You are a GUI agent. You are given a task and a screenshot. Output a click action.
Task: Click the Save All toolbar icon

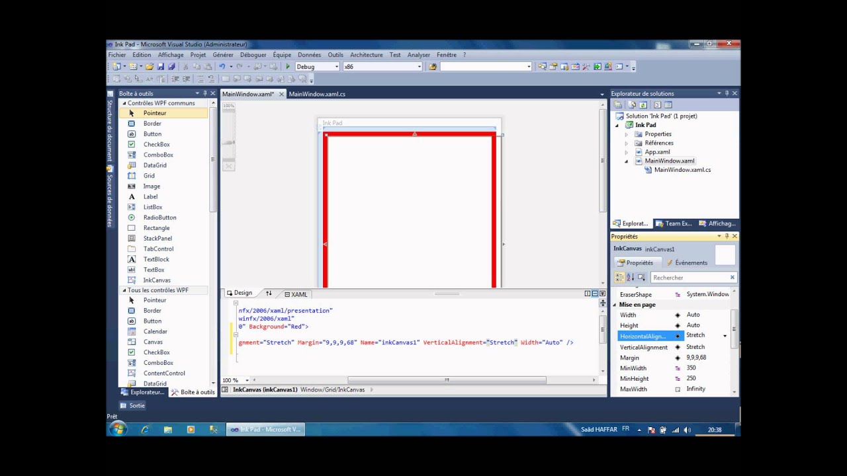coord(171,67)
